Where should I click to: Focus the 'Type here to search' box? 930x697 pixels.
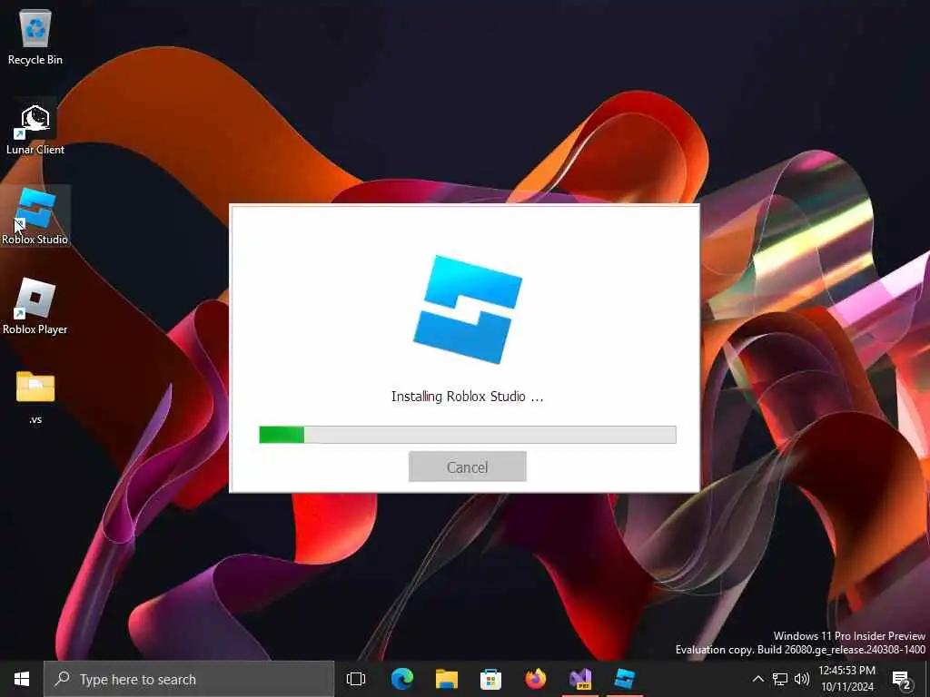pyautogui.click(x=189, y=679)
